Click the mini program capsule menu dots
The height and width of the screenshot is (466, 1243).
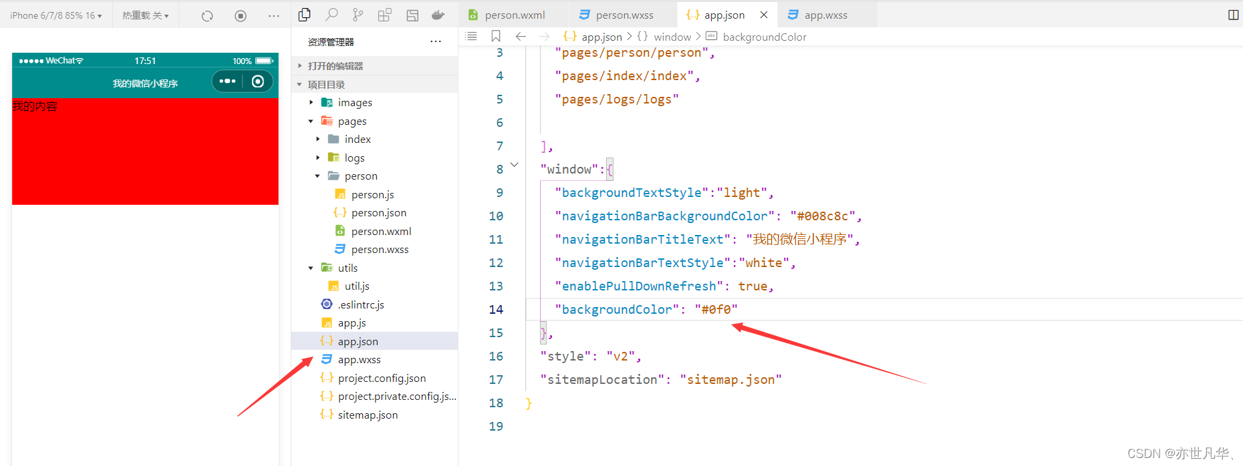227,81
